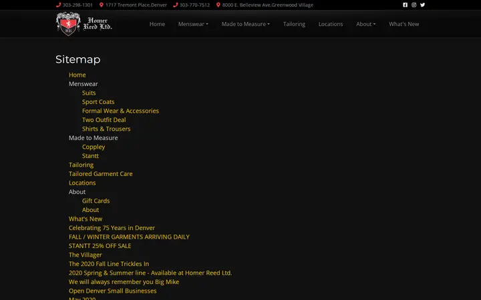Click map pin beside 8000 E. Belleview Ave

tap(218, 5)
